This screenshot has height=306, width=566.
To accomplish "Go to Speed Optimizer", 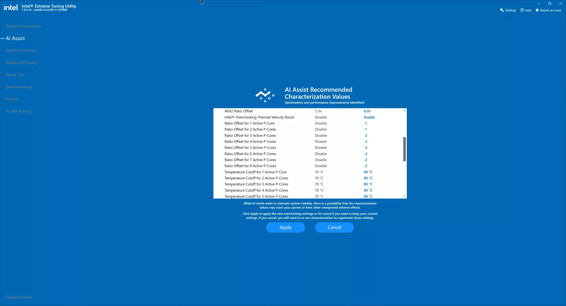I will [x=21, y=50].
